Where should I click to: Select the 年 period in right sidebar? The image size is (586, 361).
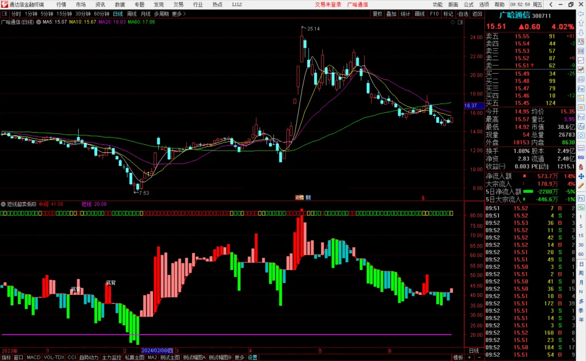[x=581, y=320]
